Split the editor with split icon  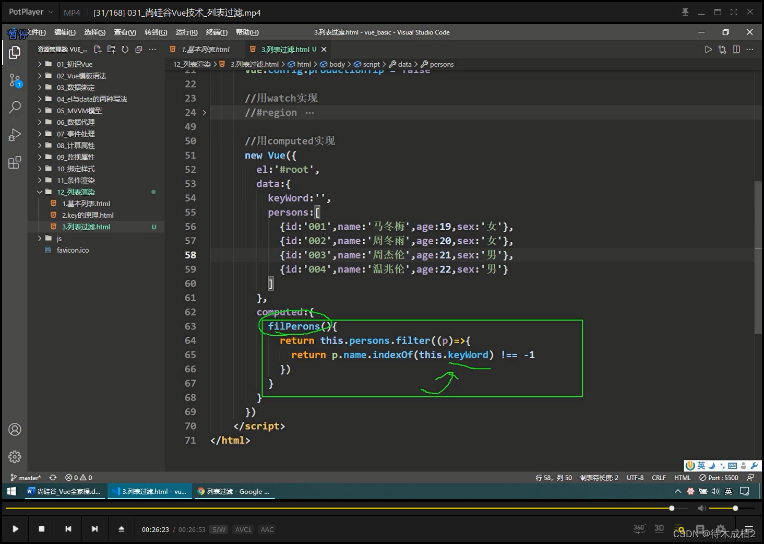736,49
